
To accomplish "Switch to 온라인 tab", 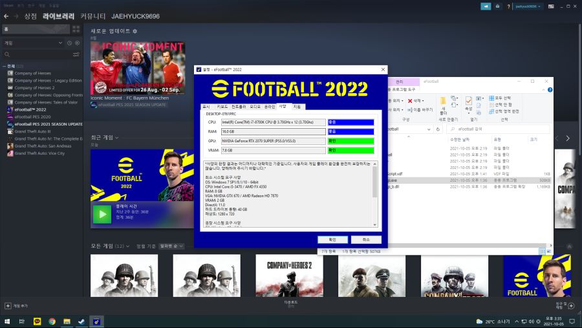I will pos(270,107).
